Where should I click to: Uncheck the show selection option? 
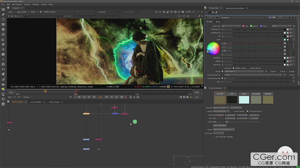coord(247,111)
